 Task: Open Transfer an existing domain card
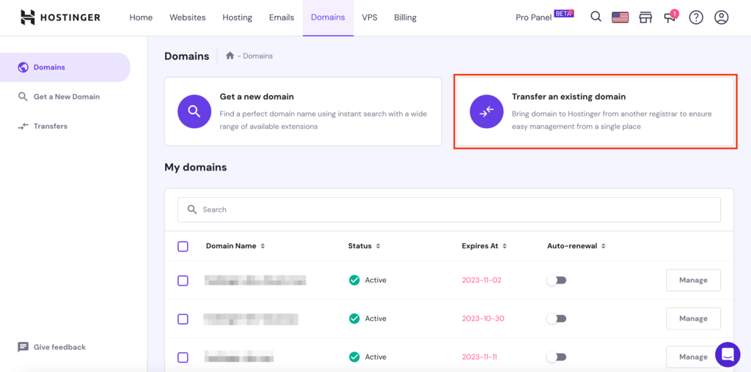click(595, 112)
